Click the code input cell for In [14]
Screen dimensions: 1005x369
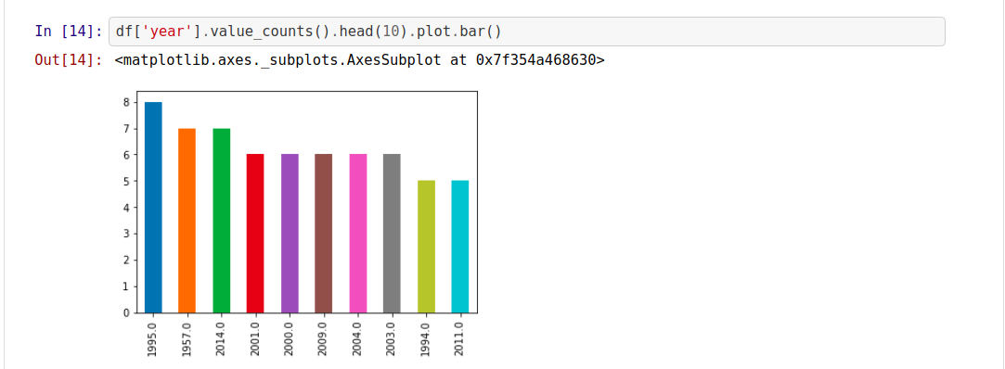(527, 32)
